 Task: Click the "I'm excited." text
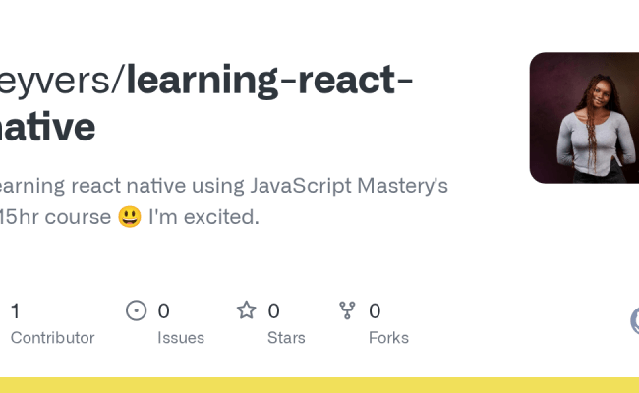(x=203, y=217)
